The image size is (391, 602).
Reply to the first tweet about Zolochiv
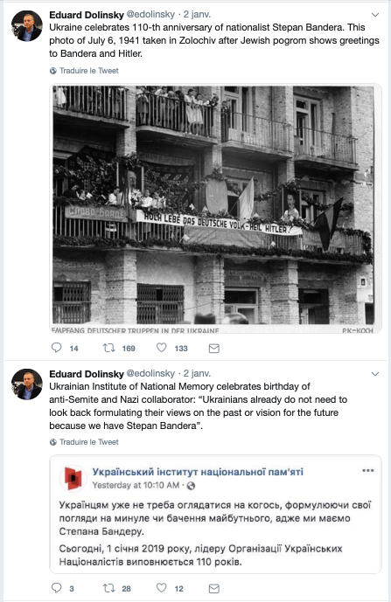click(x=57, y=348)
